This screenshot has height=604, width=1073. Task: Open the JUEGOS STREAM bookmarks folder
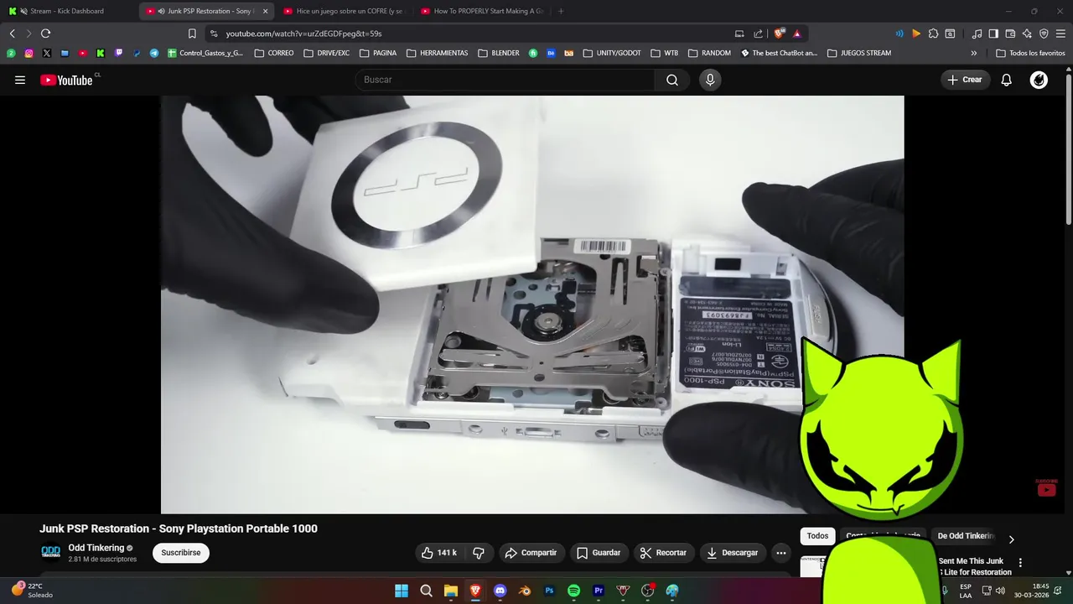point(859,53)
